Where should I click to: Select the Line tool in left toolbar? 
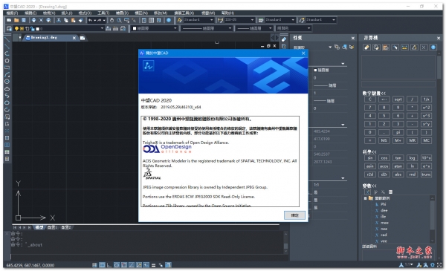click(x=7, y=39)
